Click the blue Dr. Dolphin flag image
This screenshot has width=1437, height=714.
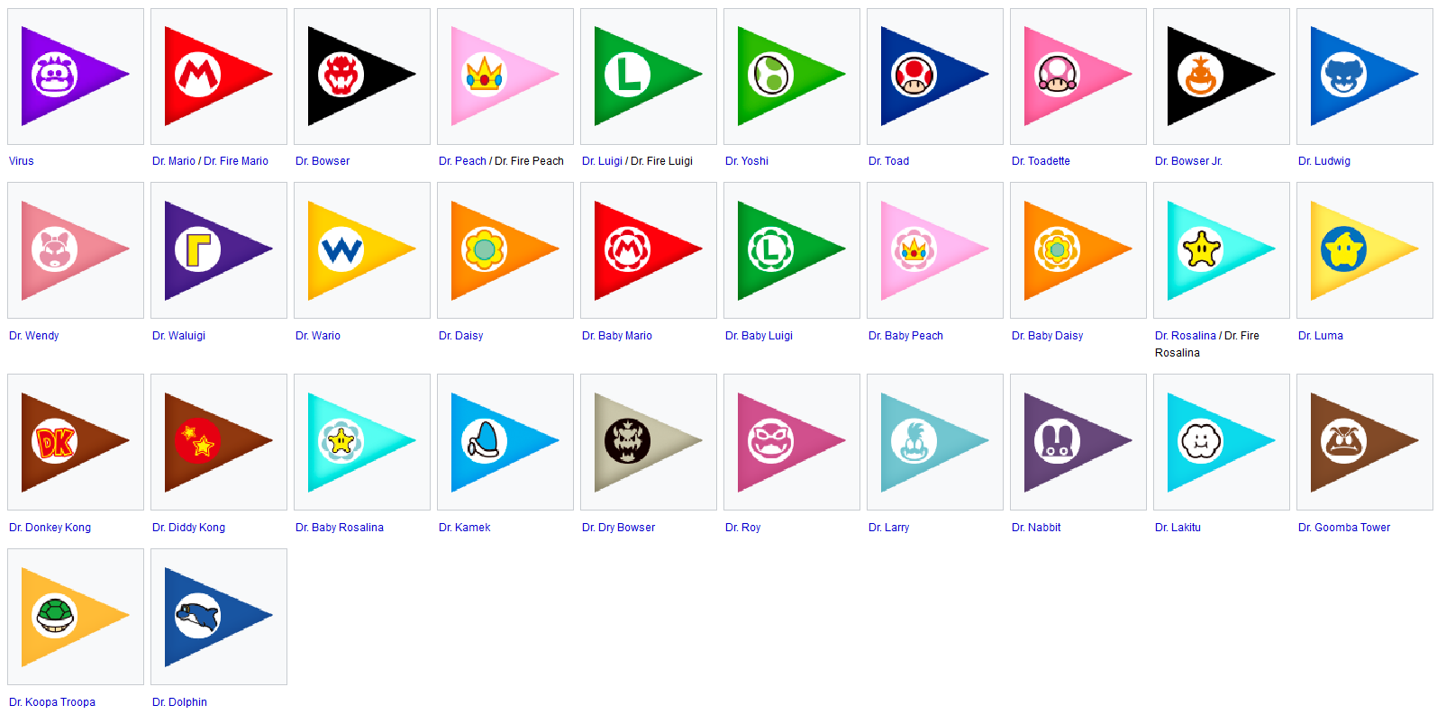coord(219,617)
